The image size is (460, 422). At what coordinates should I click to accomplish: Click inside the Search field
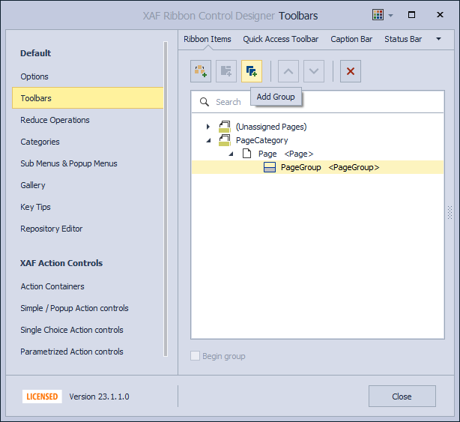[318, 102]
